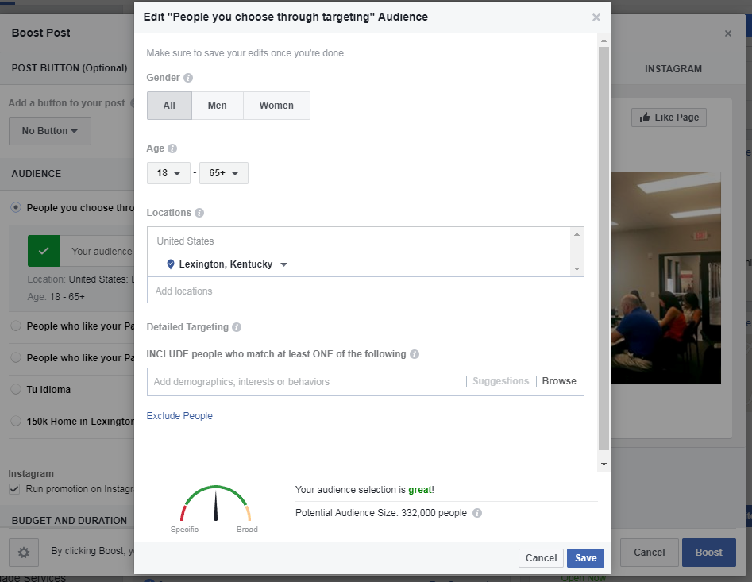Cancel the Boost Post window
752x582 pixels.
click(x=650, y=553)
